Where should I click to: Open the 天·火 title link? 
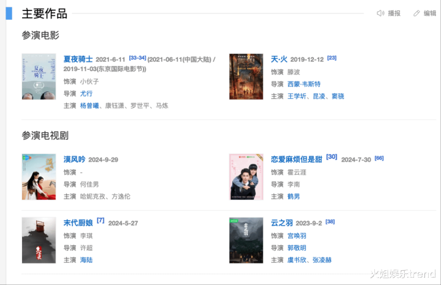pyautogui.click(x=279, y=59)
